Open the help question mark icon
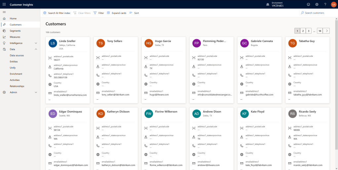Screen dimensions: 338x170 tap(325, 4)
